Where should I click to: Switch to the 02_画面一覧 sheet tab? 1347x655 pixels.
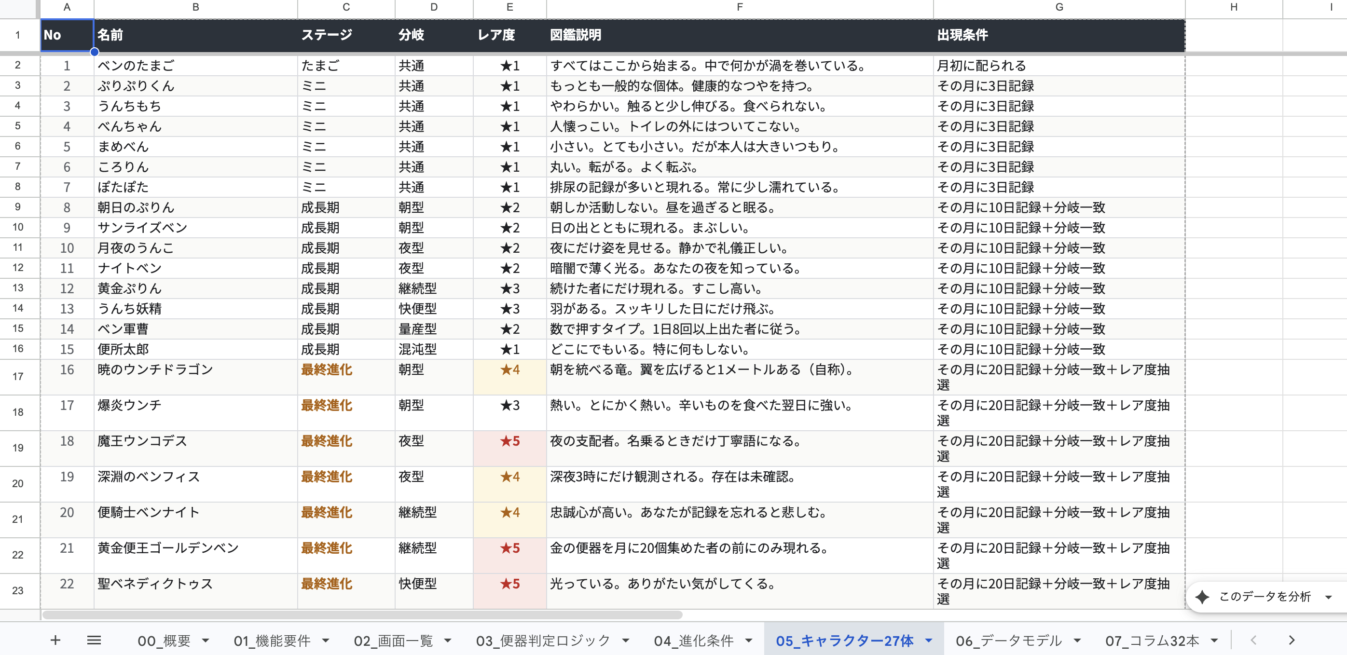click(x=393, y=641)
